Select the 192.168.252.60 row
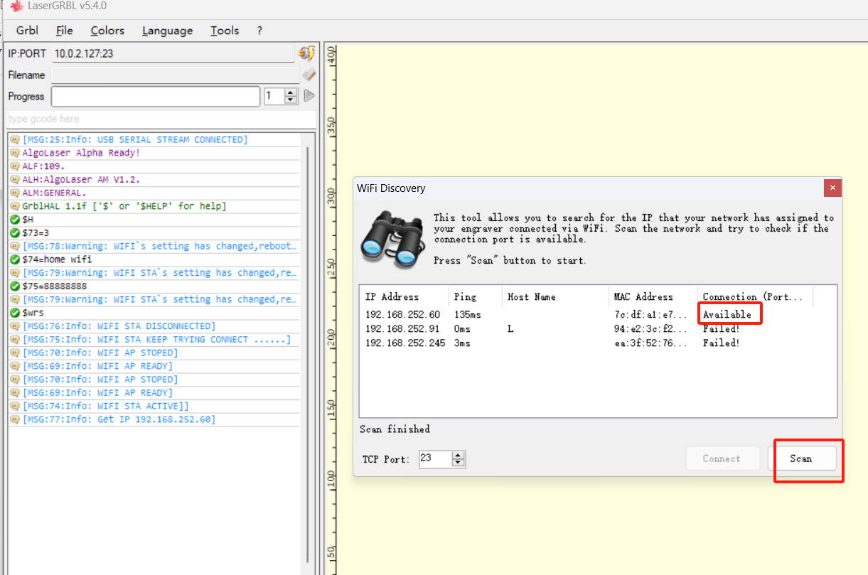This screenshot has width=868, height=575. pos(598,314)
